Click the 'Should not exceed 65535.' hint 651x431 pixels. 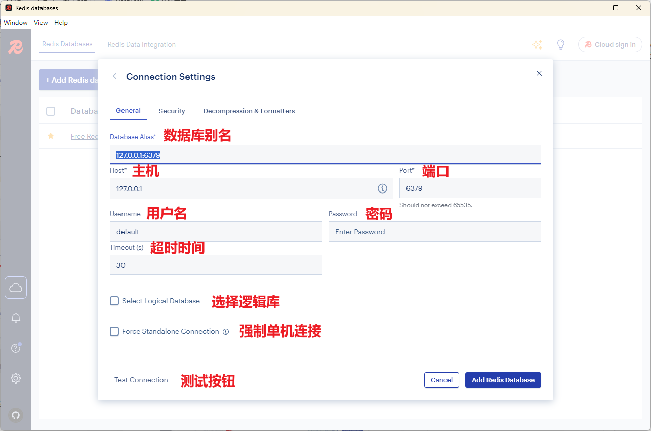tap(436, 205)
